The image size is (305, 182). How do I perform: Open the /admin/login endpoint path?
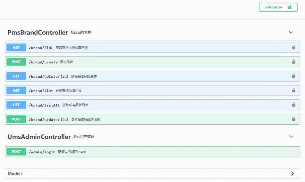[42, 152]
